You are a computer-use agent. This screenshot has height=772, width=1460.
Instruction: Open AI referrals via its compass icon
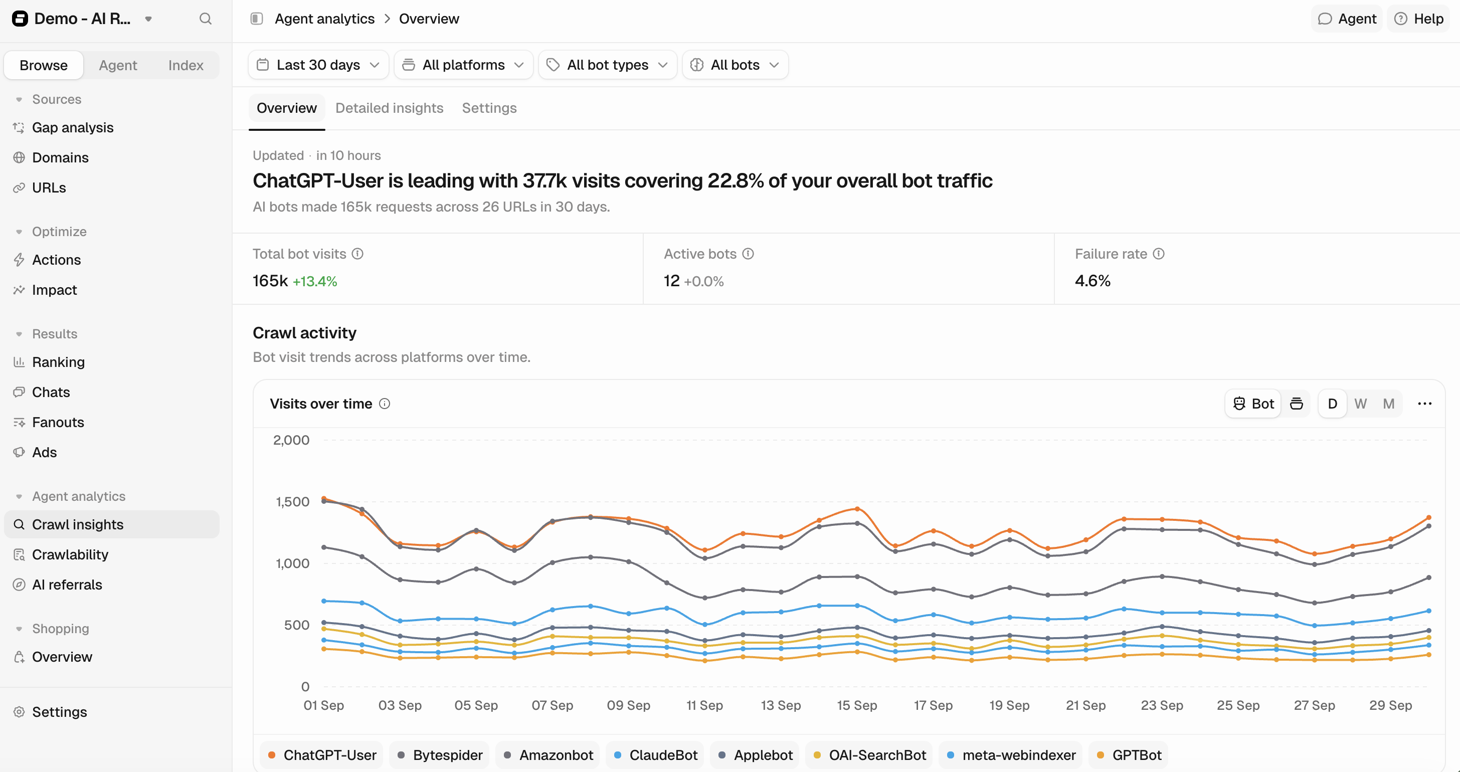tap(19, 585)
